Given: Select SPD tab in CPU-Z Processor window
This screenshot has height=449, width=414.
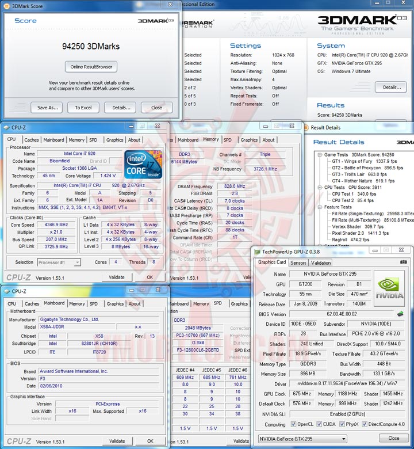Looking at the screenshot, I should [93, 140].
